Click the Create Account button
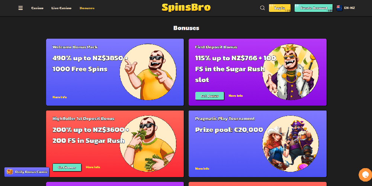The image size is (372, 186). [x=314, y=8]
